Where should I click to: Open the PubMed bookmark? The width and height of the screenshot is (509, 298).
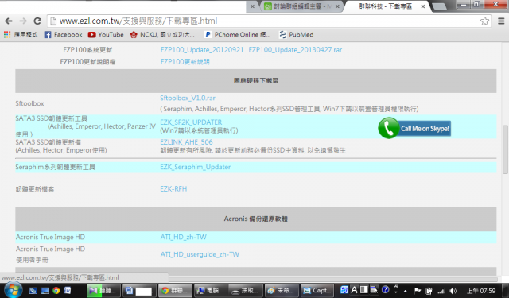[297, 34]
